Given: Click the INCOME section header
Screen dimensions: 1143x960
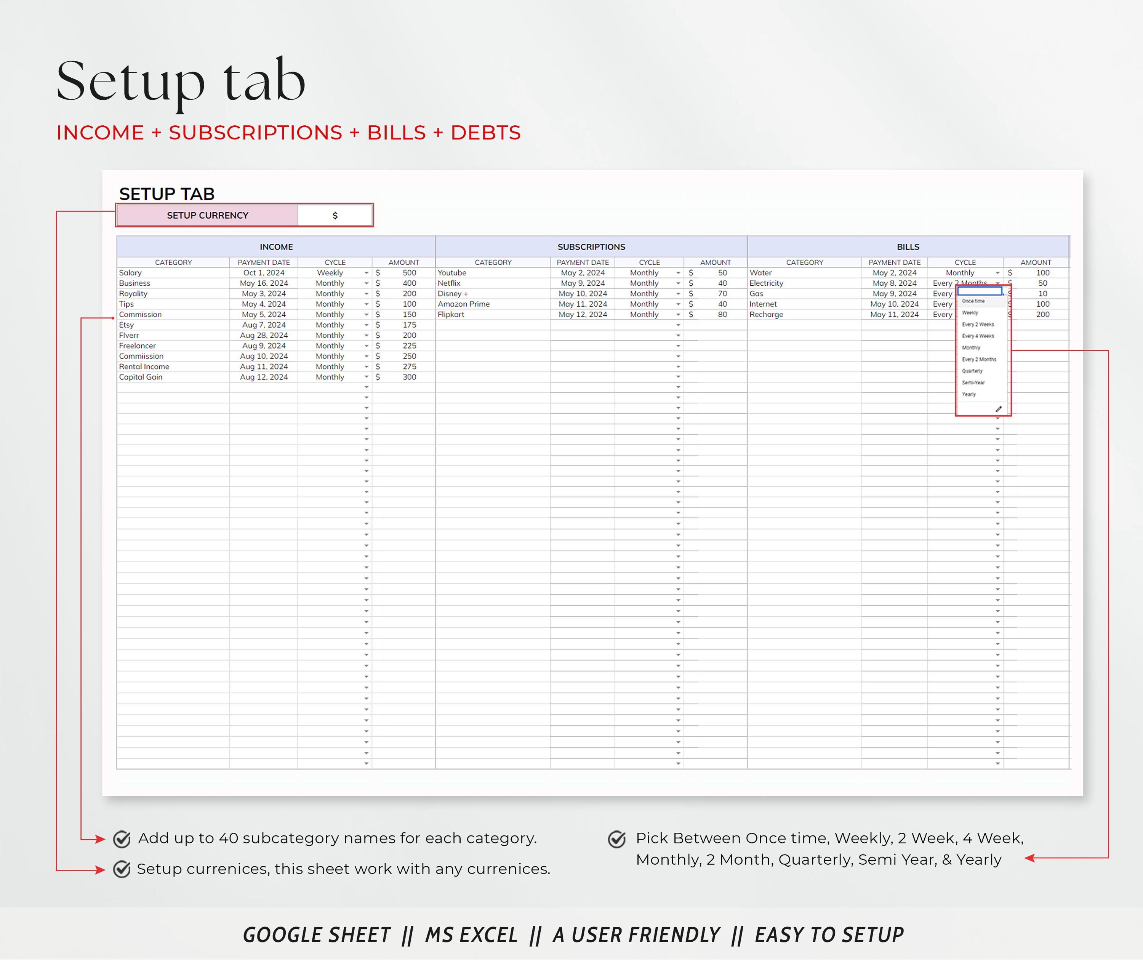Looking at the screenshot, I should coord(276,247).
